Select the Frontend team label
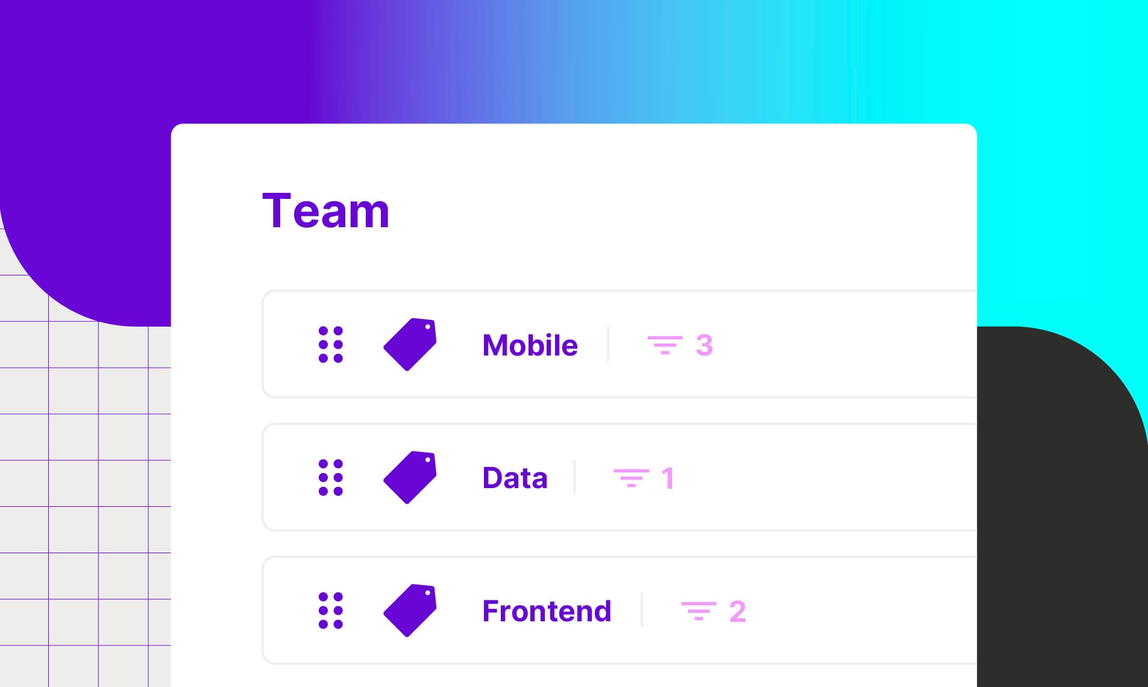Image resolution: width=1148 pixels, height=687 pixels. pyautogui.click(x=547, y=611)
